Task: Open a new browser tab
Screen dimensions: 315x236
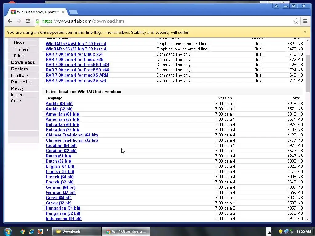Action: click(73, 12)
